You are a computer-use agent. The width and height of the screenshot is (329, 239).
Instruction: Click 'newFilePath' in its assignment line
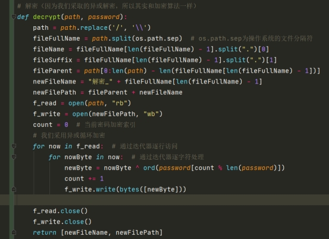54,92
